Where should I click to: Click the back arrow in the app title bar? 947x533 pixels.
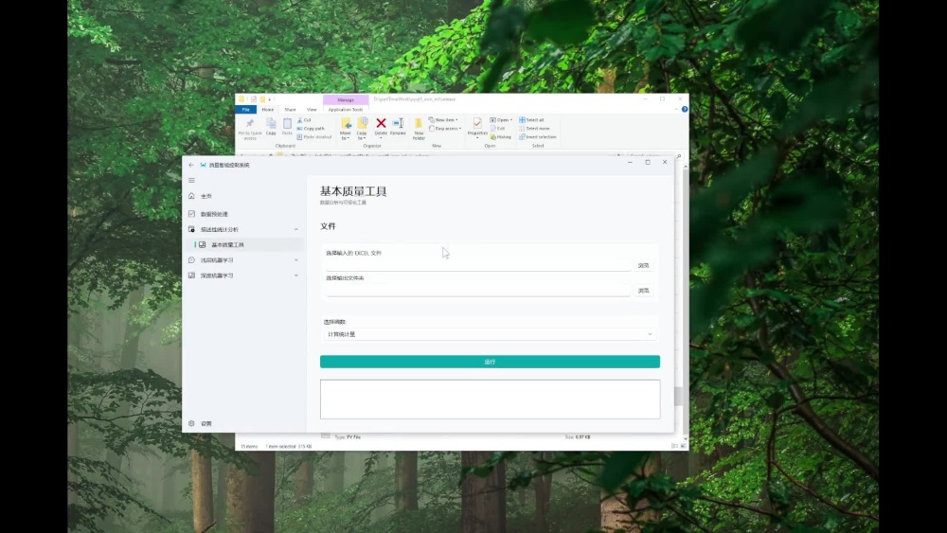(191, 165)
